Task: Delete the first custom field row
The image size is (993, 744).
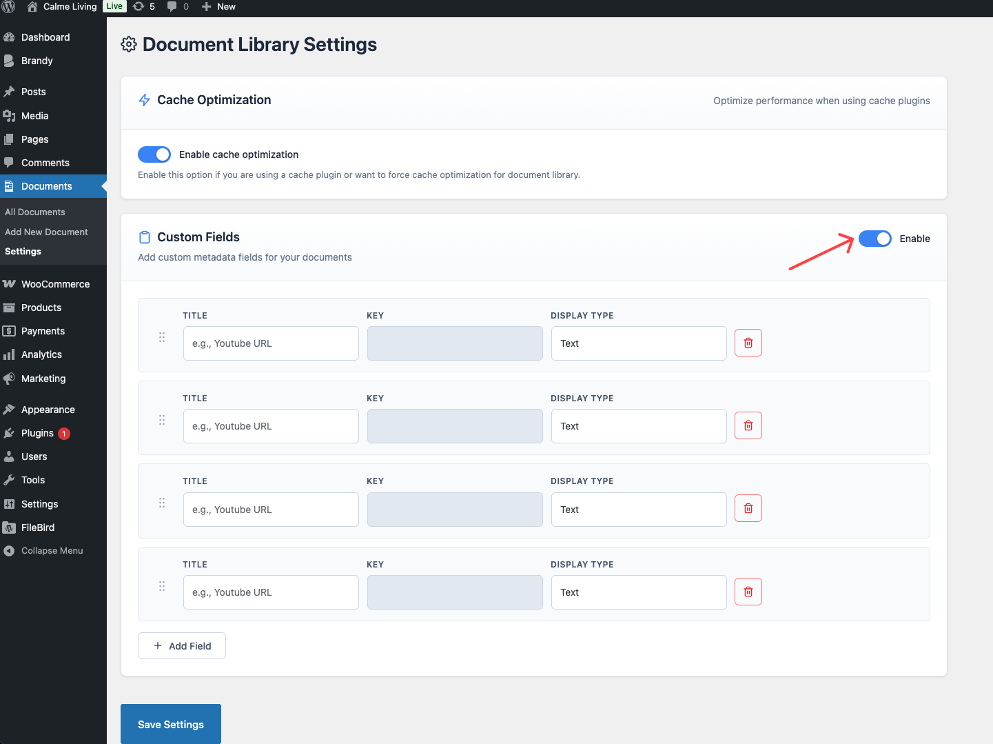Action: pos(748,343)
